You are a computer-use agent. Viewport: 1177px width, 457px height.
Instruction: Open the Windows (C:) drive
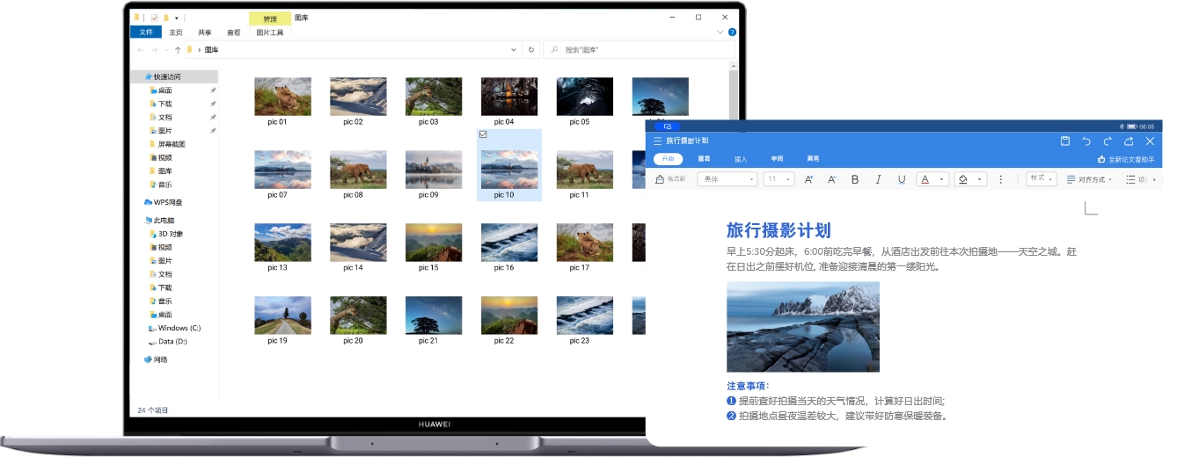pos(174,328)
